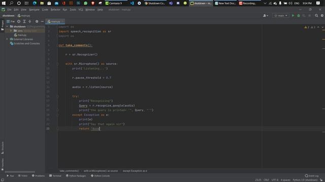The height and width of the screenshot is (182, 325).
Task: Click the user account avatar icon
Action: (x=265, y=16)
